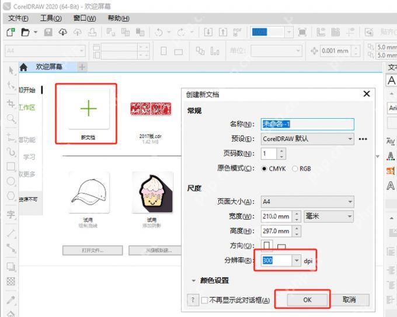
Task: Choose landscape page orientation in dialog
Action: [281, 247]
